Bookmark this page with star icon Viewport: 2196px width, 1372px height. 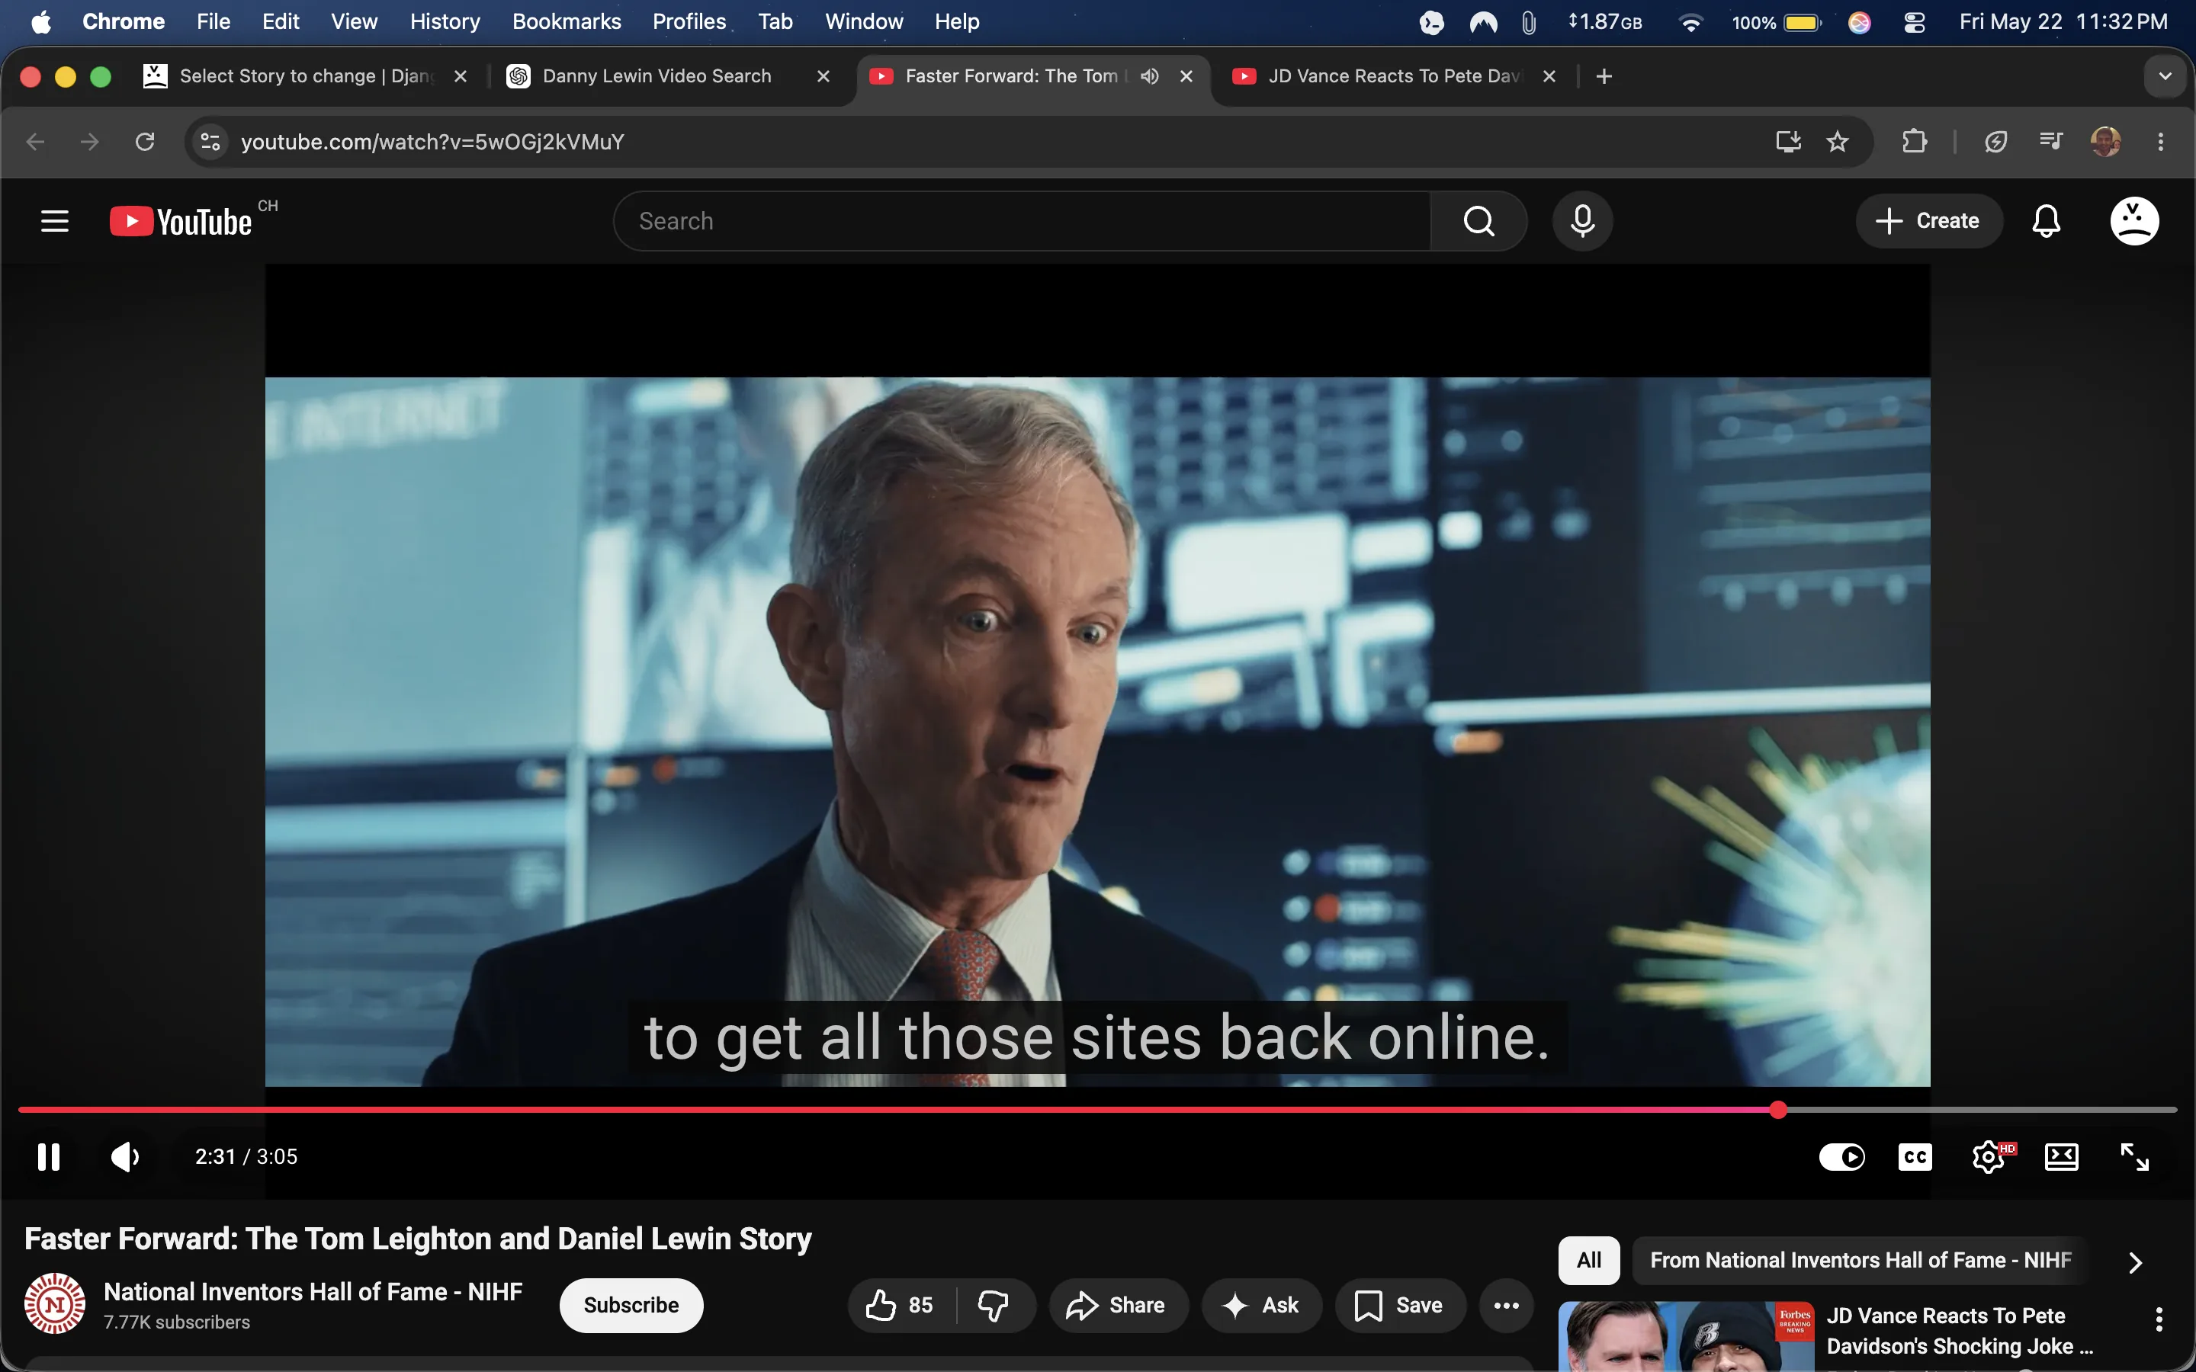click(x=1838, y=142)
